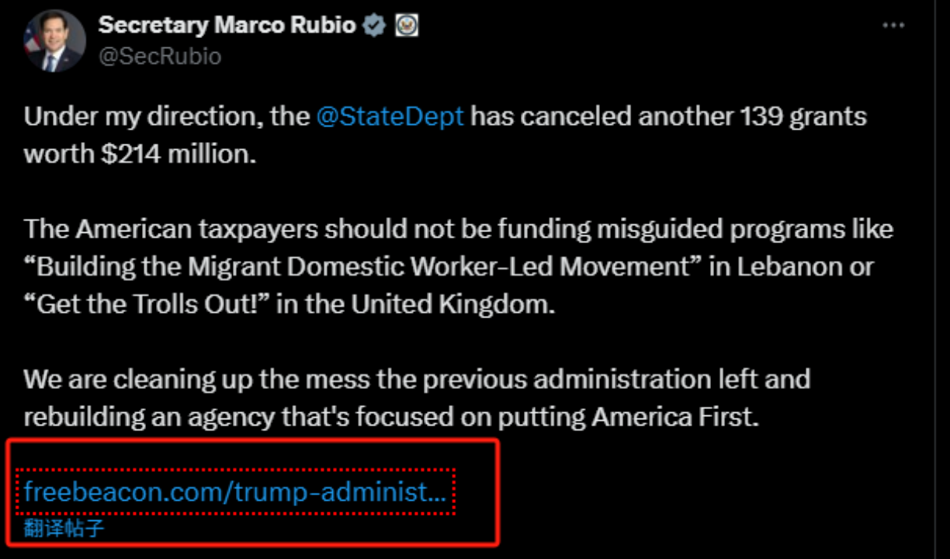Open Marco Rubio's profile avatar photo
This screenshot has width=950, height=559.
pyautogui.click(x=54, y=41)
